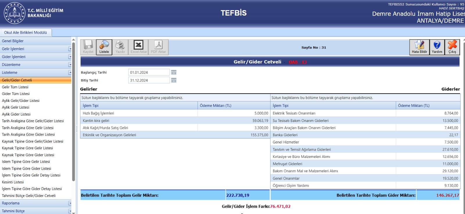Select Kesinti Listesi in the sidebar
This screenshot has height=214, width=465.
tap(13, 182)
